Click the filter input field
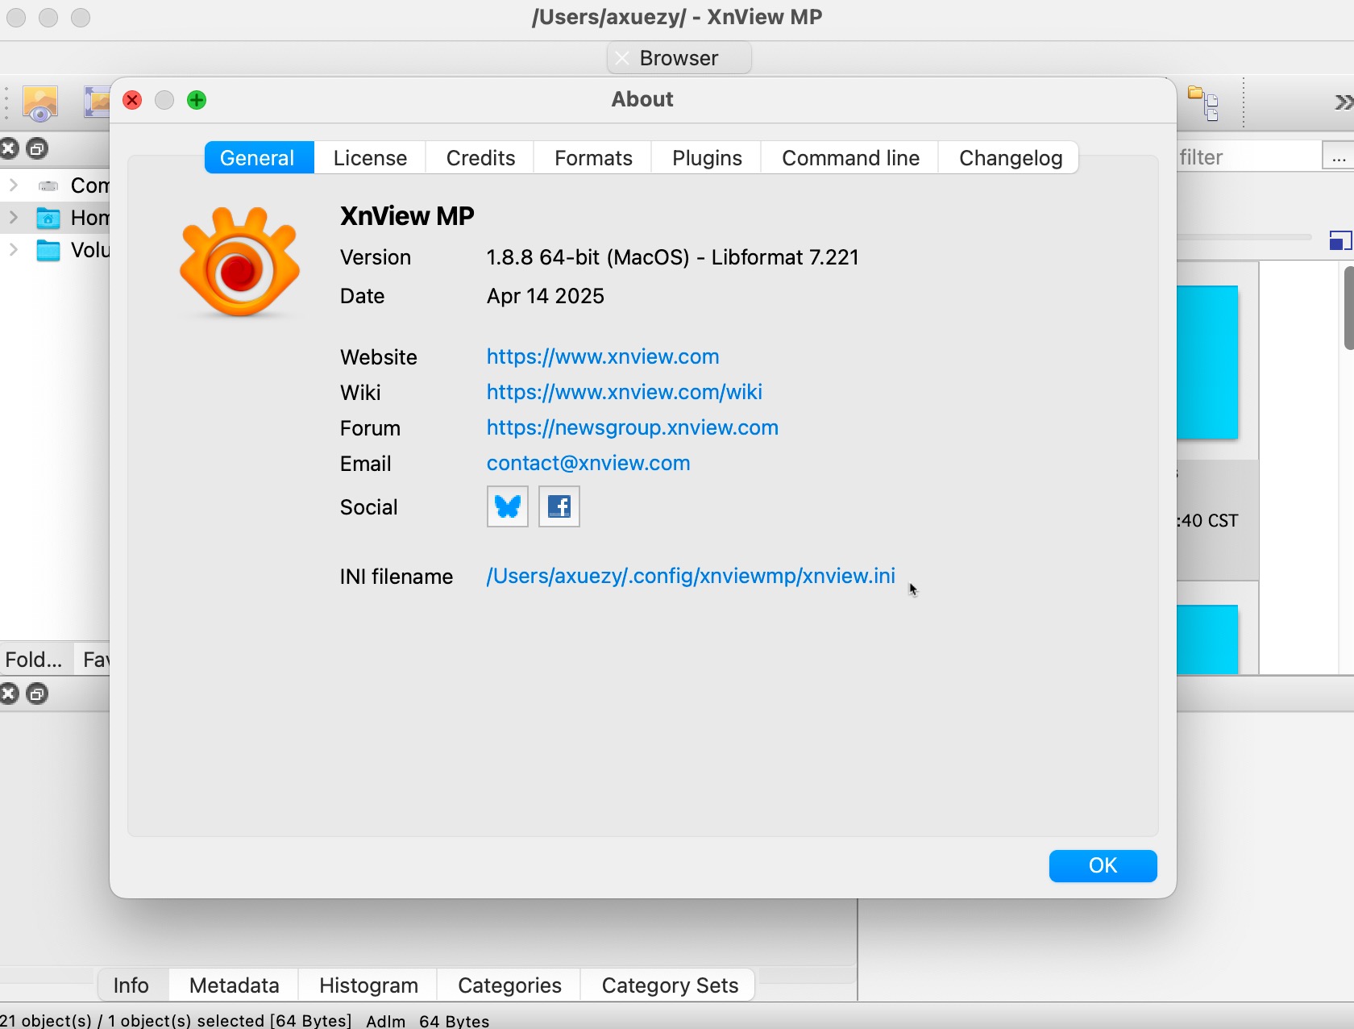The width and height of the screenshot is (1354, 1029). pyautogui.click(x=1248, y=156)
